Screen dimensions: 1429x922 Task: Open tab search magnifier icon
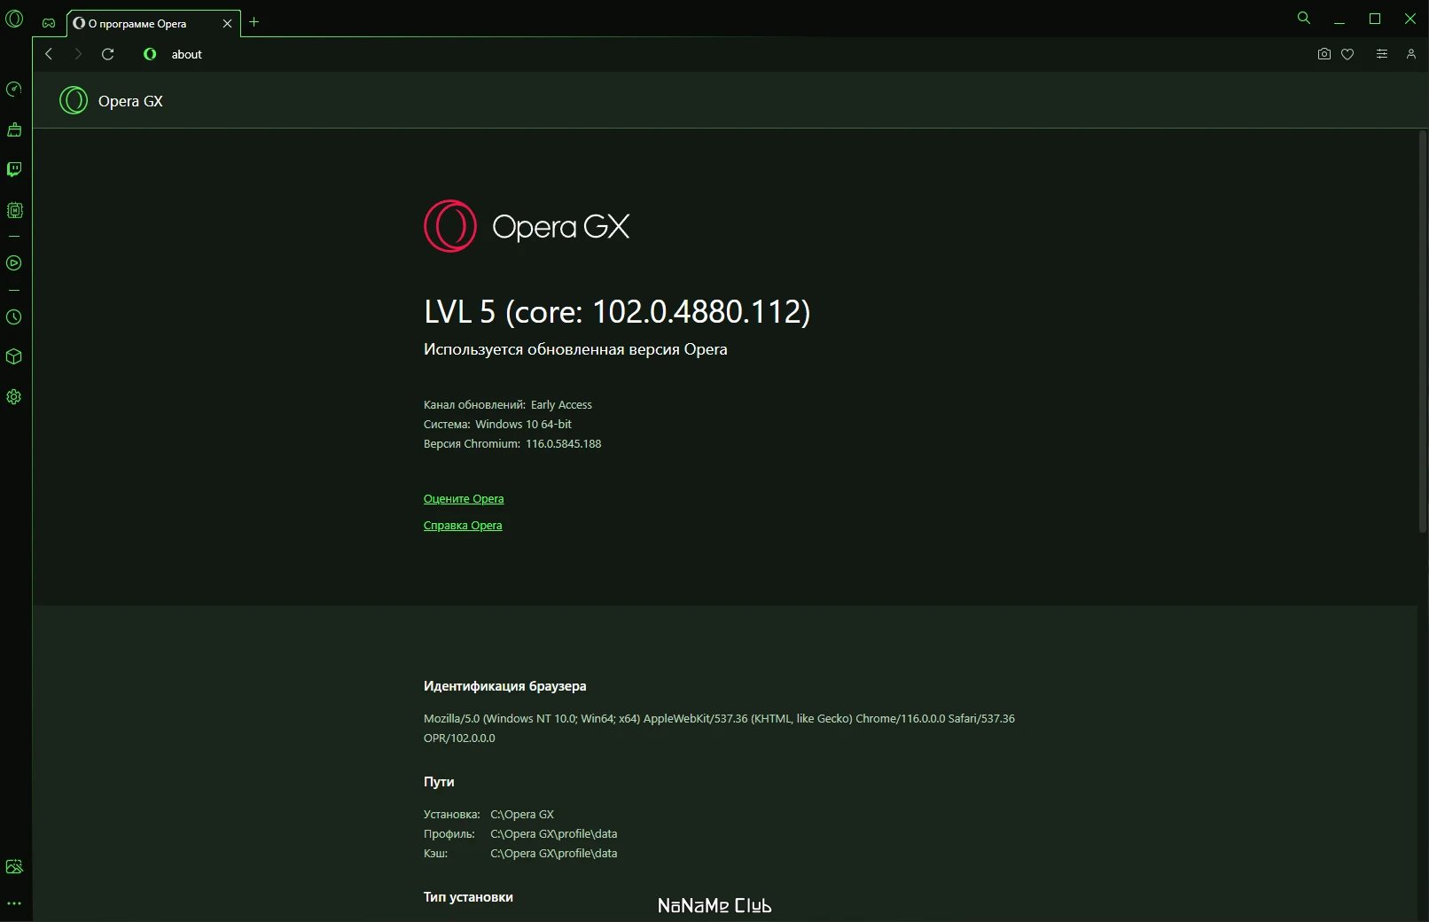1303,18
